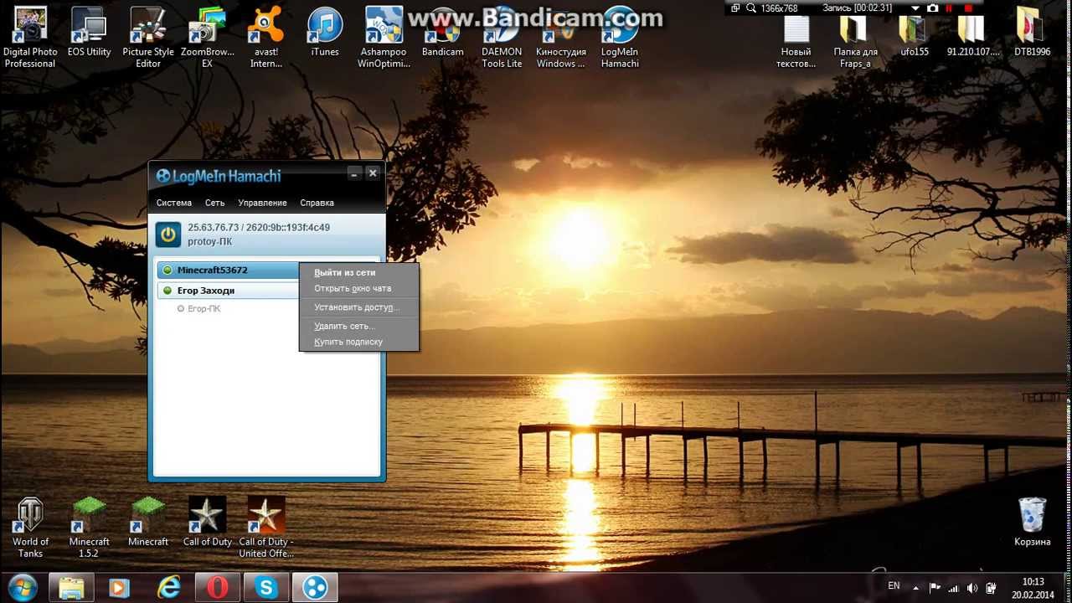
Task: Stop the Bandicam recording
Action: (x=966, y=8)
